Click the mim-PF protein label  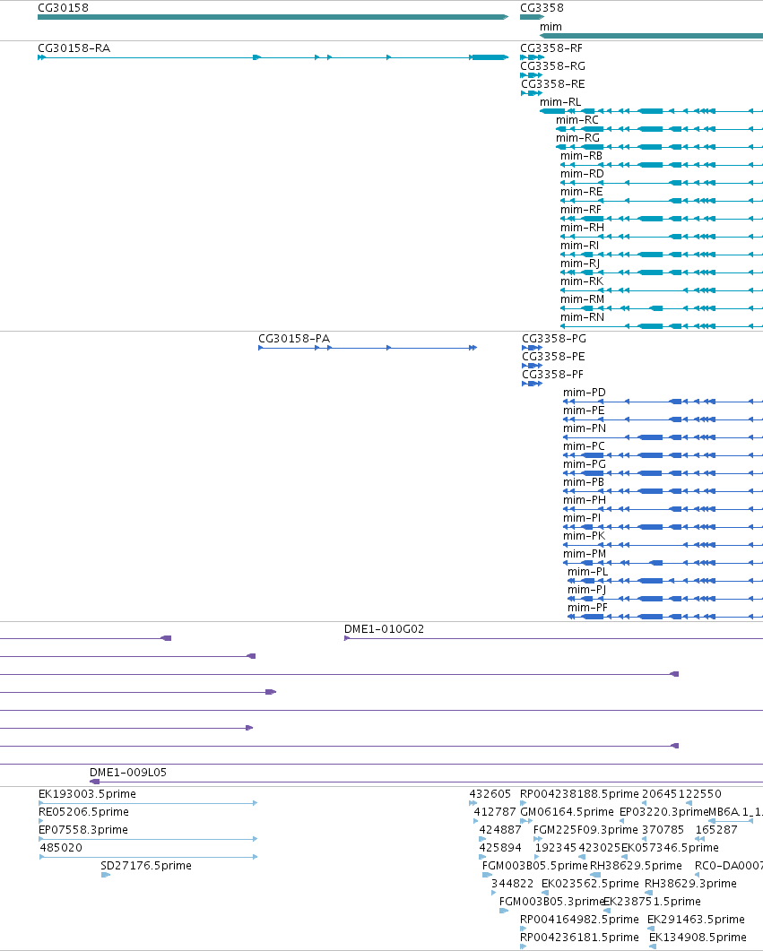pos(588,608)
